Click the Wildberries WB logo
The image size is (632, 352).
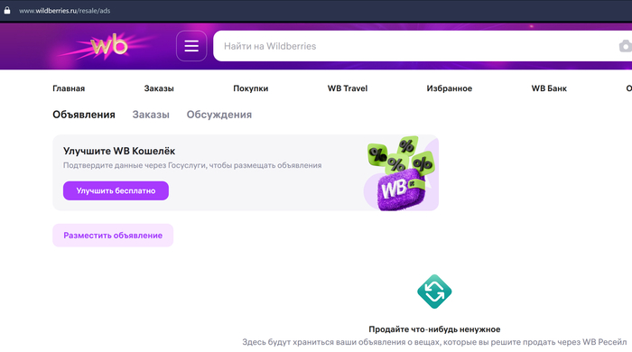(x=109, y=45)
